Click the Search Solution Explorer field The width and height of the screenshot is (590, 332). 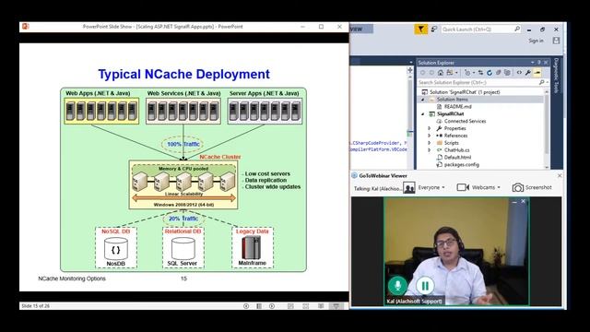coord(478,82)
